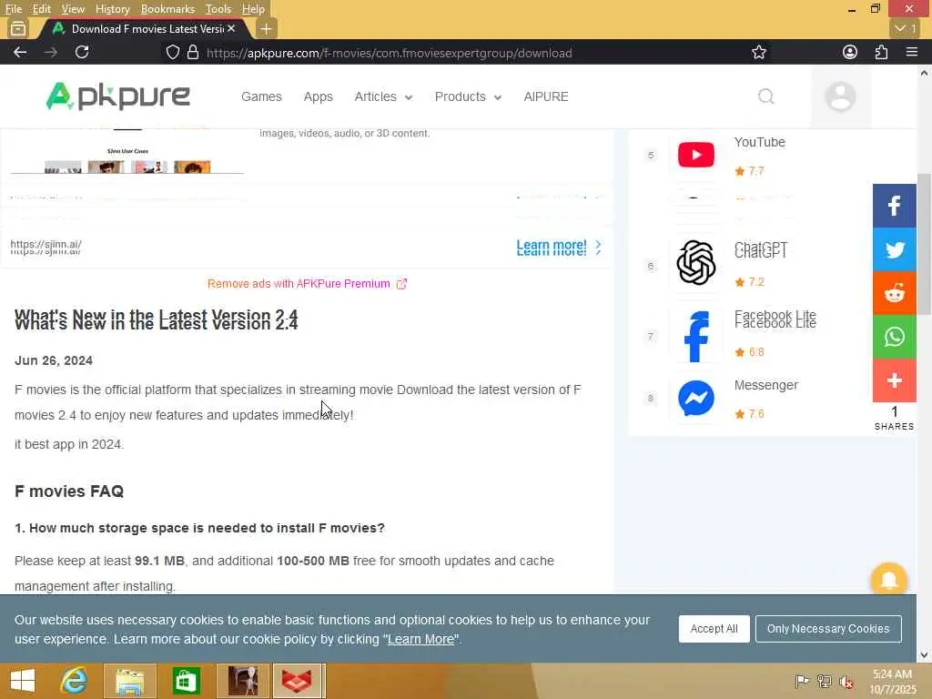Open the hamburger application menu
Image resolution: width=932 pixels, height=699 pixels.
[x=912, y=52]
